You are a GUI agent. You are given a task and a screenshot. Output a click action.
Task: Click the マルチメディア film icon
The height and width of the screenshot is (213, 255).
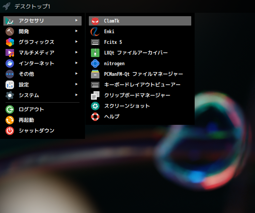10,53
